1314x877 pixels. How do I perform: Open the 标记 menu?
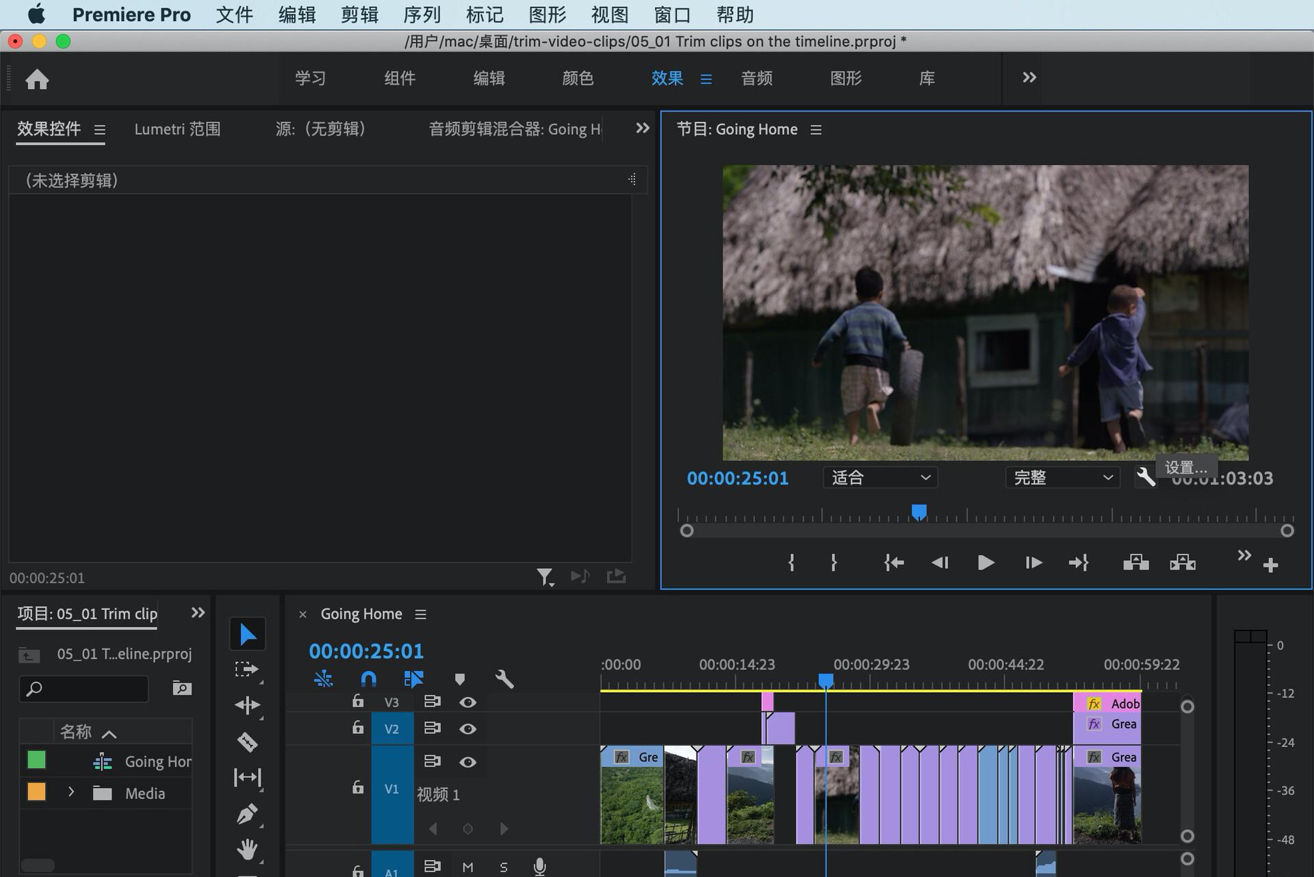(x=485, y=14)
